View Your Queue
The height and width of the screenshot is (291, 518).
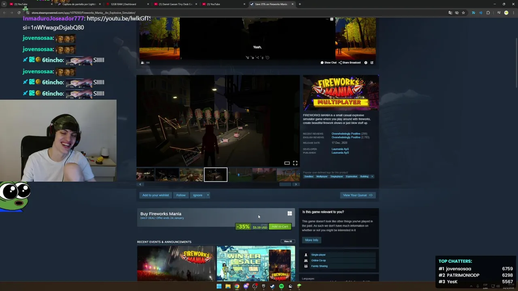tap(358, 195)
